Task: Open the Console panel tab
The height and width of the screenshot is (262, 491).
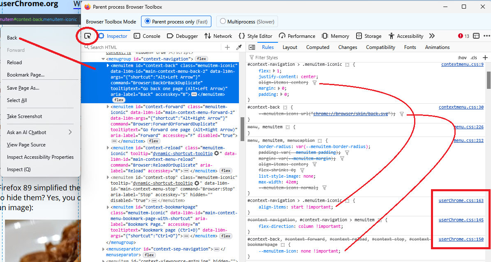Action: click(x=147, y=36)
